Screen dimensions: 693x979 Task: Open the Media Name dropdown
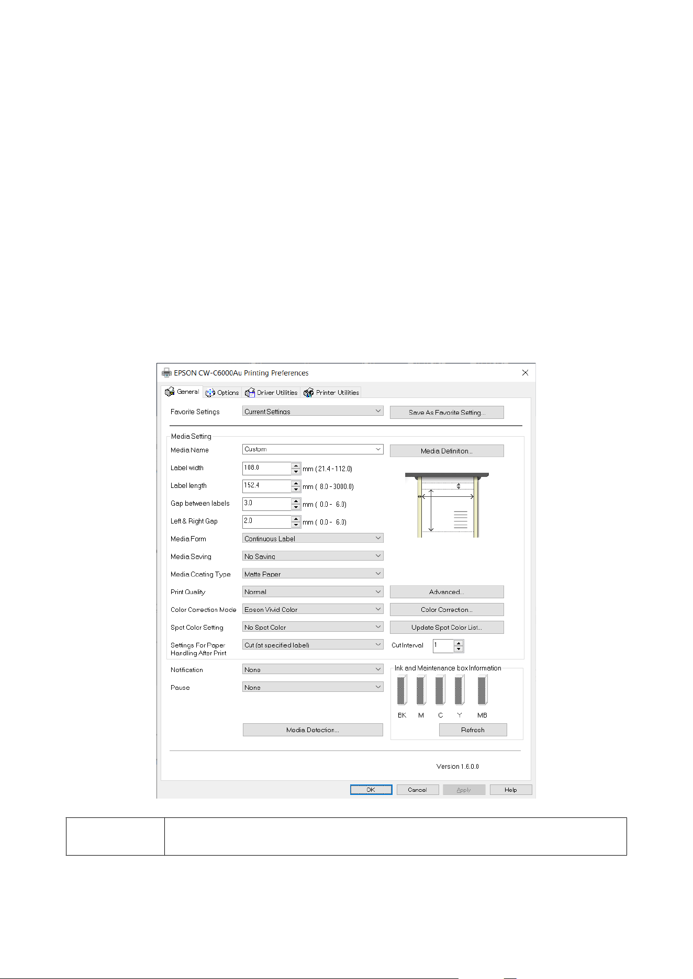313,449
